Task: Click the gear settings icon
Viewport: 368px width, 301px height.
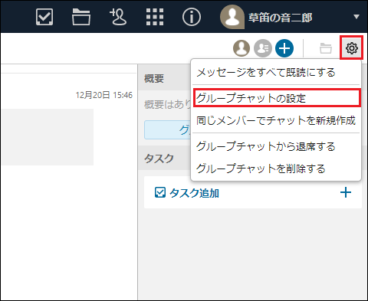Action: 351,47
